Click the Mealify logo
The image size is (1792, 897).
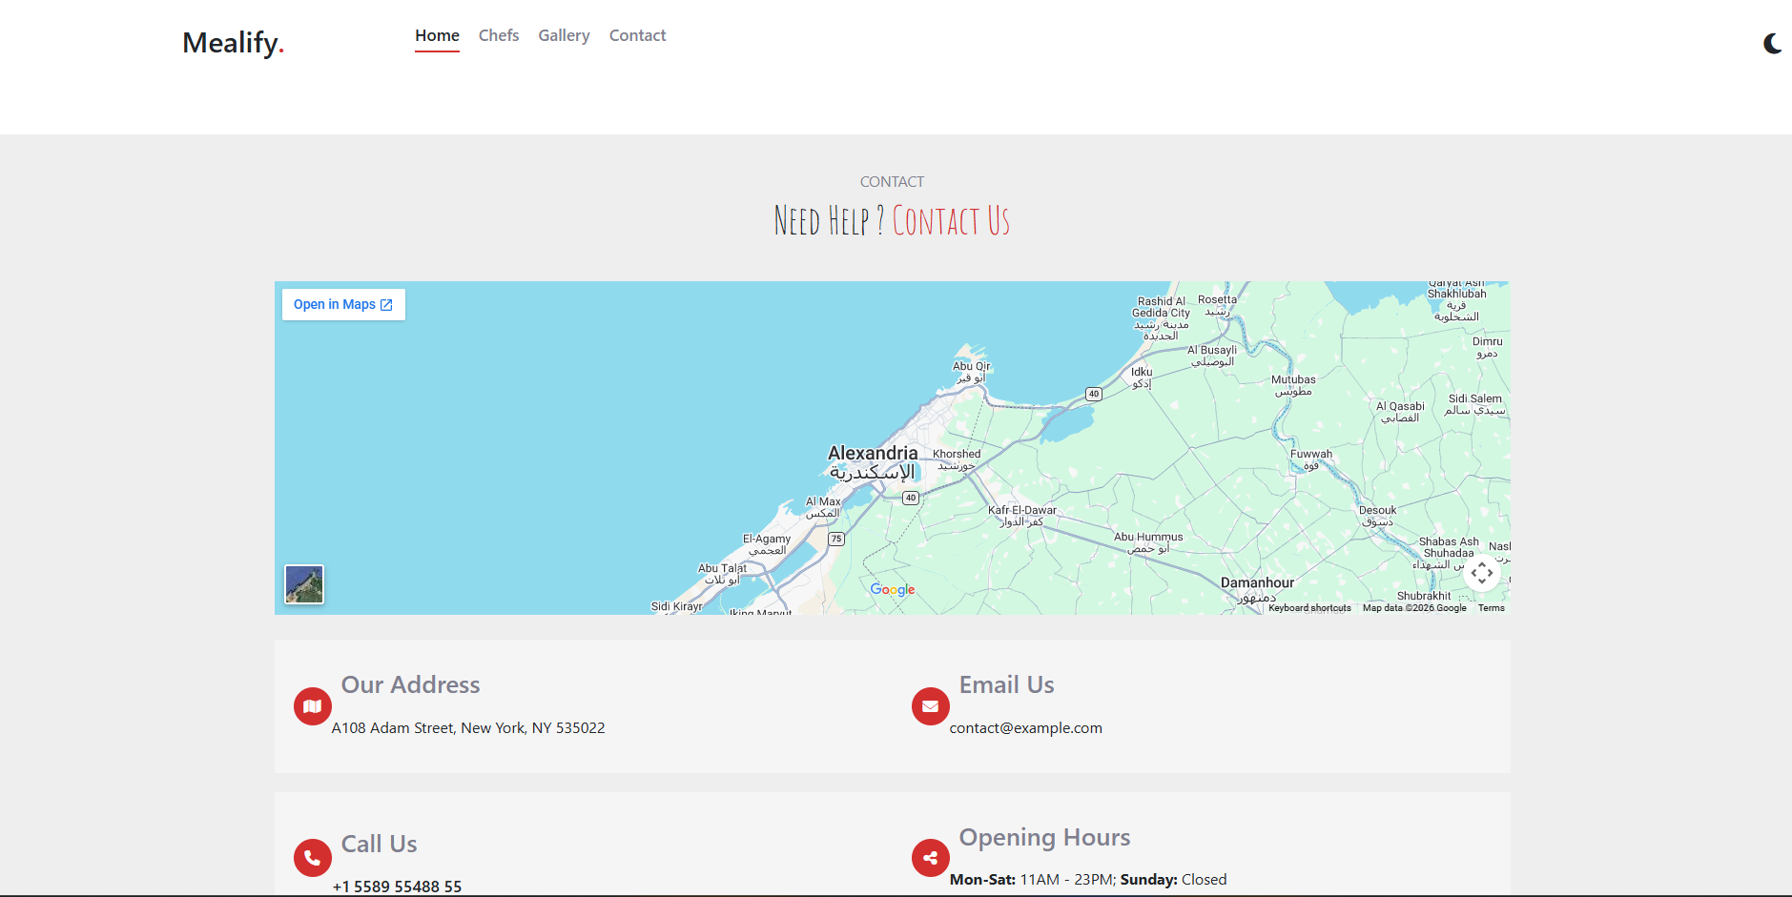pos(233,43)
